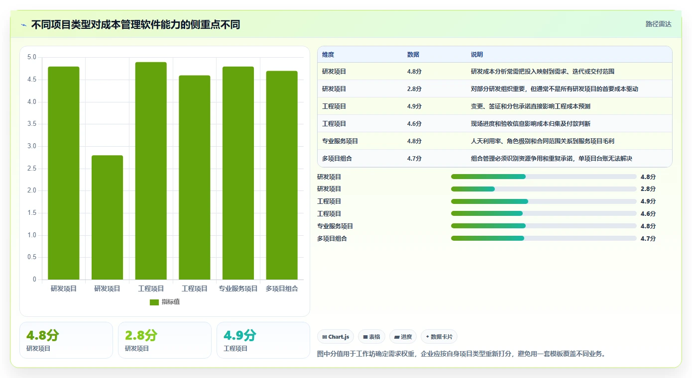Click the 多项目组合 bar in the chart

[282, 175]
